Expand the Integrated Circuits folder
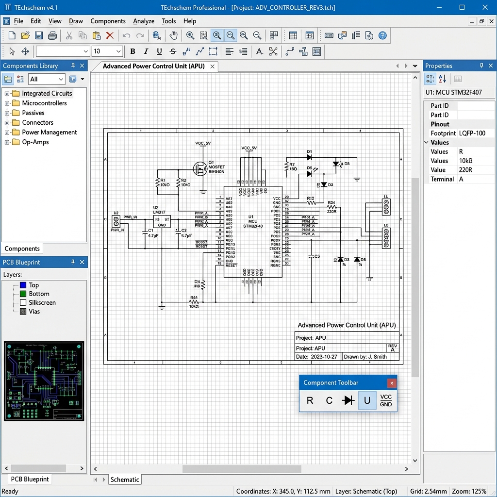This screenshot has height=497, width=497. pyautogui.click(x=7, y=94)
